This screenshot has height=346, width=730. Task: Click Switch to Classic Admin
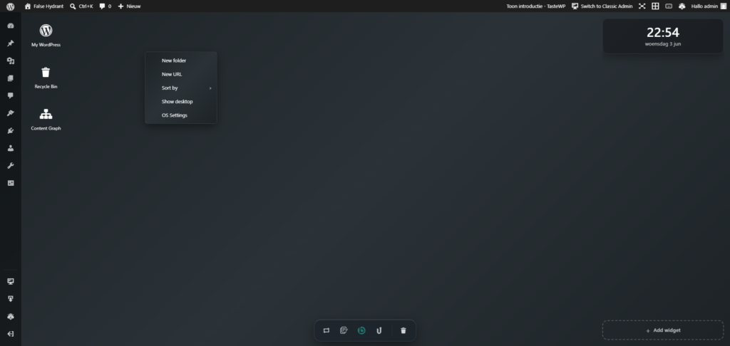point(602,6)
